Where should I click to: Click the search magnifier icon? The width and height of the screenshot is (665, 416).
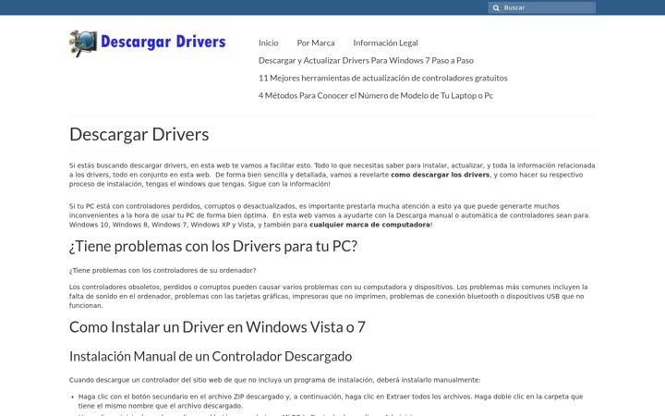(x=496, y=8)
